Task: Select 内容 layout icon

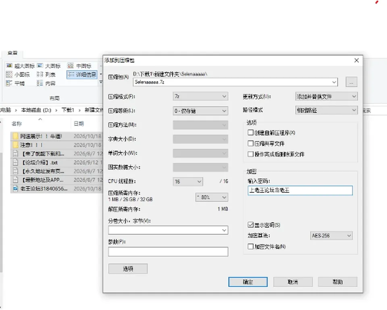Action: click(x=40, y=83)
